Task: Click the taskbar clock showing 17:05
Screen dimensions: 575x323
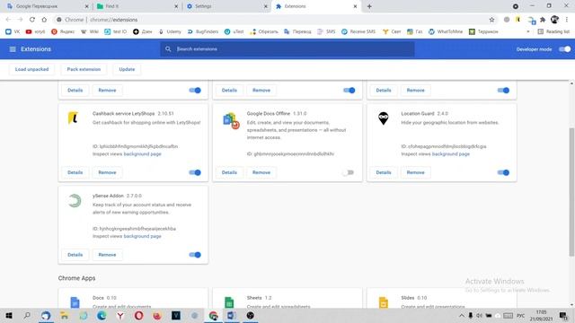Action: pos(541,316)
